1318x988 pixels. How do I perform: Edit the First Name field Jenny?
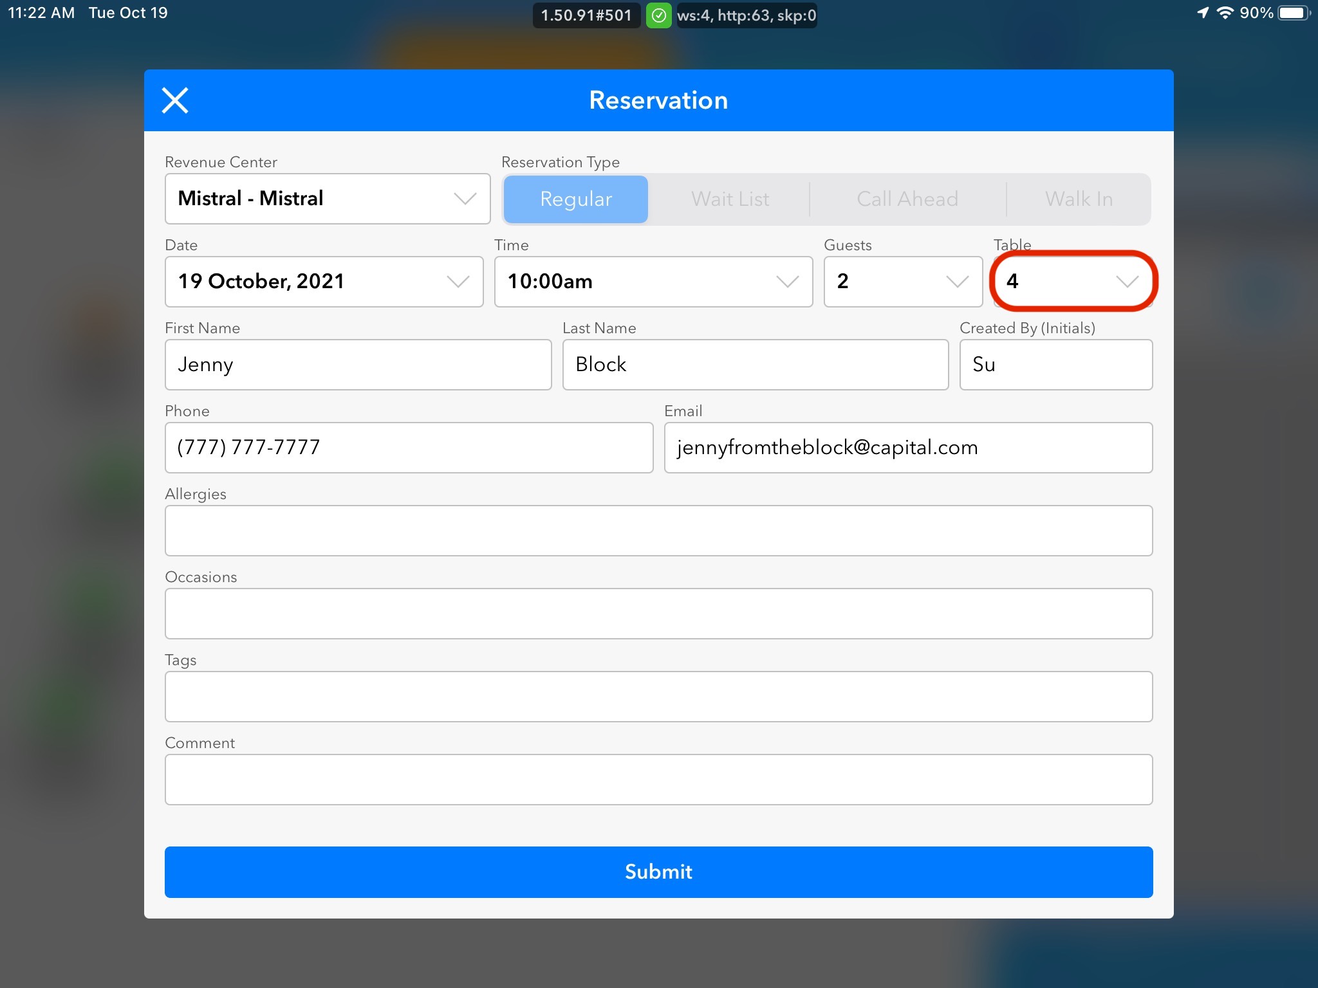358,365
